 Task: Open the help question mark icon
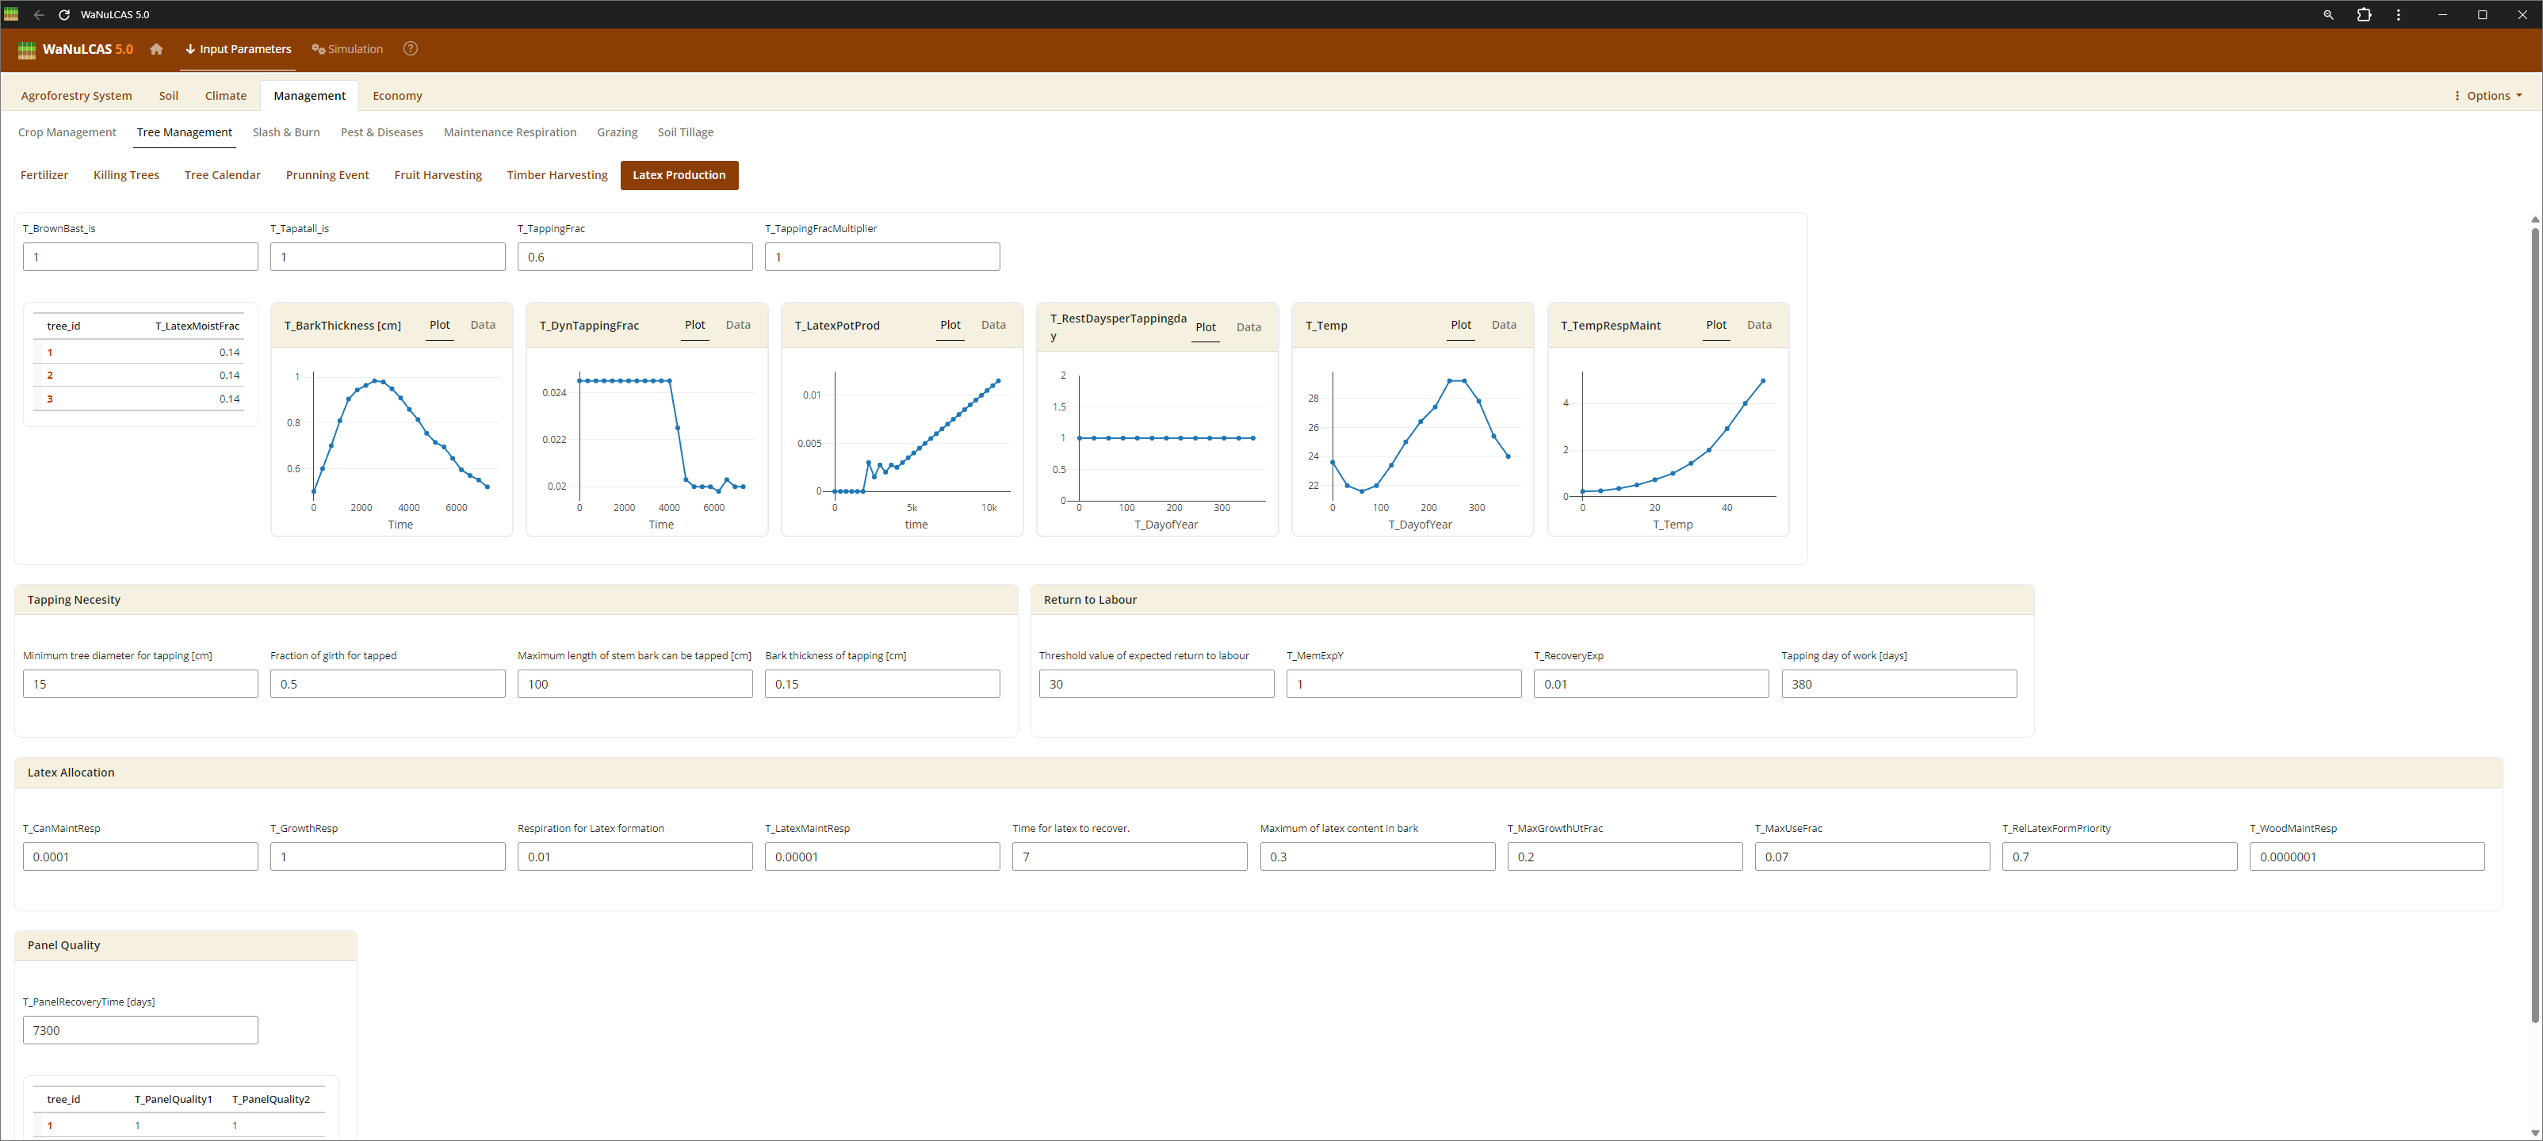coord(411,49)
